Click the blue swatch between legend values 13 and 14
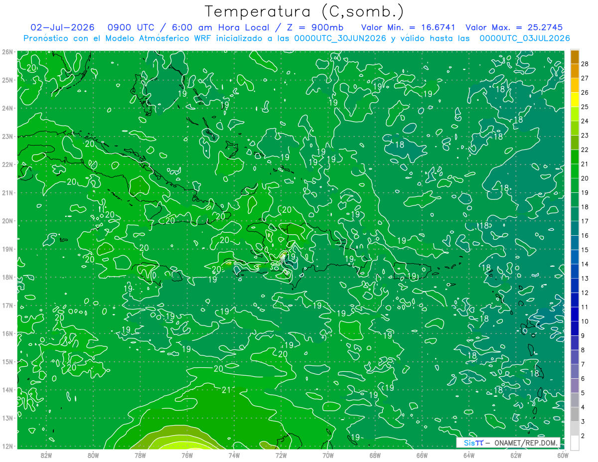 coord(575,271)
